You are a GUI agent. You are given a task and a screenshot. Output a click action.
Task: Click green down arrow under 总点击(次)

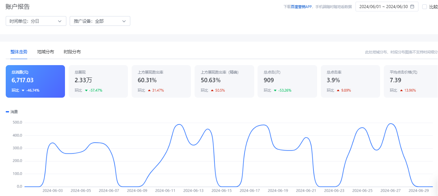click(x=275, y=91)
